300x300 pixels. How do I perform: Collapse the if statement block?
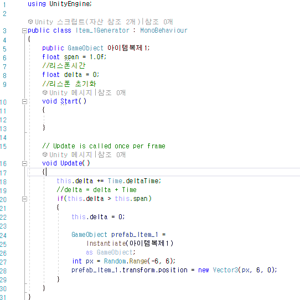pos(24,199)
